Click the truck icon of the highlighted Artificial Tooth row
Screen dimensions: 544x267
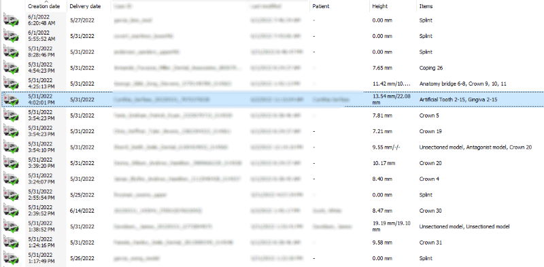click(x=11, y=99)
